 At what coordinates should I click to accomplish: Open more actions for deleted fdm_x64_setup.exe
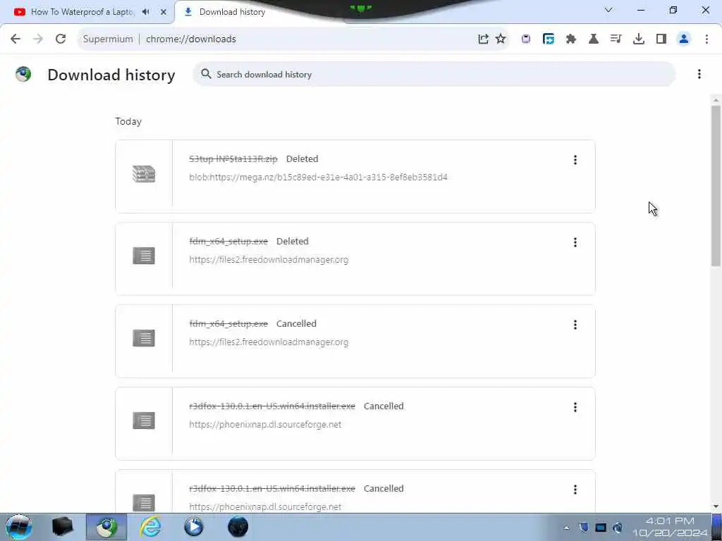tap(575, 242)
